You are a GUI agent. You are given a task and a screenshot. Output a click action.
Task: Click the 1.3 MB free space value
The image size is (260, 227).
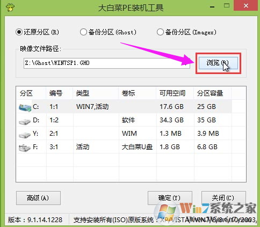pos(170,134)
